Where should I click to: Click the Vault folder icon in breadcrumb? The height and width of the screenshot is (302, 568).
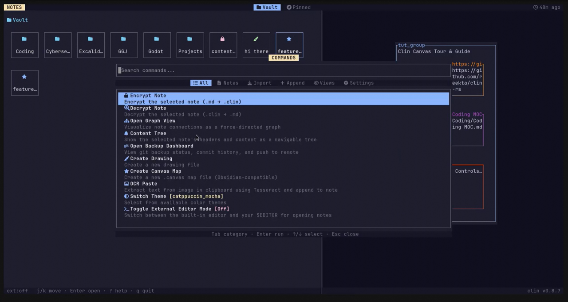pos(9,20)
